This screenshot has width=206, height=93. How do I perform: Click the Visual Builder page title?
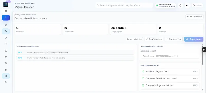24,7
